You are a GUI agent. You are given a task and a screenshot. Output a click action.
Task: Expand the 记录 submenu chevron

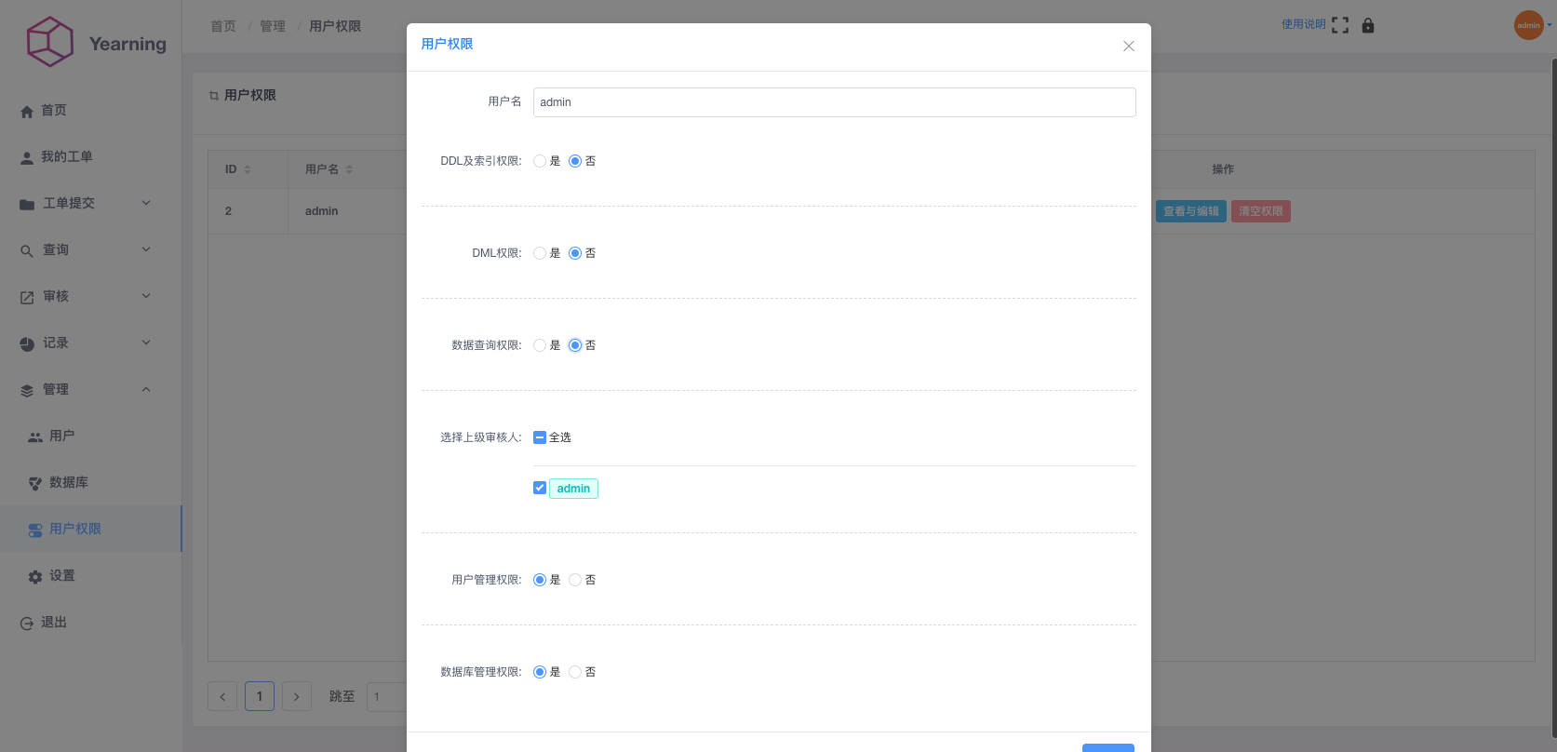pos(146,342)
